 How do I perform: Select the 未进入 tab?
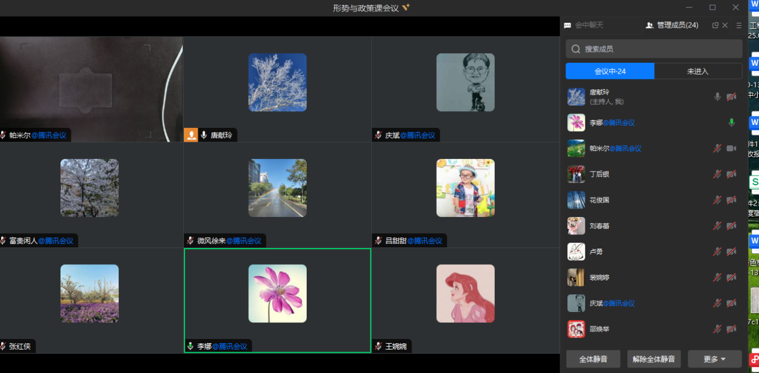coord(697,71)
